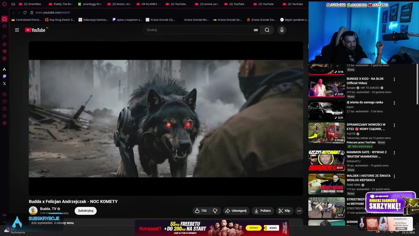This screenshot has width=419, height=236.
Task: Switch to the Smerfetka browser tab
Action: point(31,4)
